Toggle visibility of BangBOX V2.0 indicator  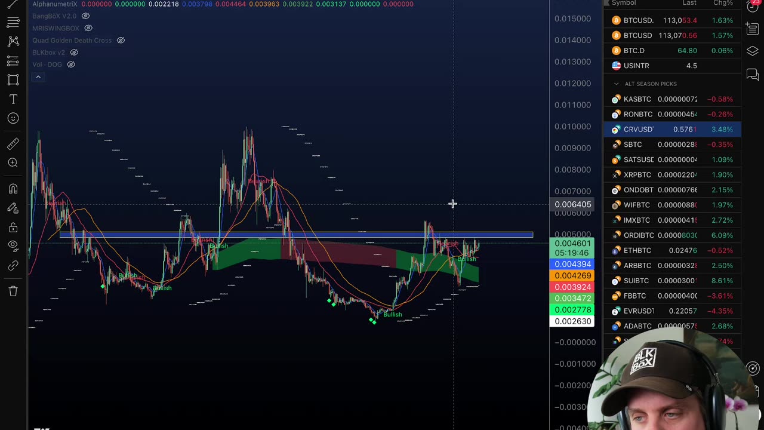[85, 16]
